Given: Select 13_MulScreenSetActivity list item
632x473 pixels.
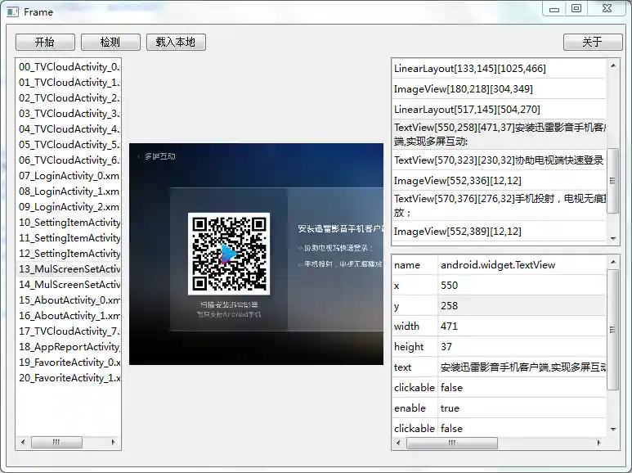Looking at the screenshot, I should click(x=69, y=269).
